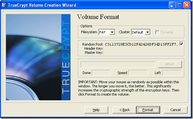Toggle the Random Pool display checkbox
Viewport: 193px width, 119px height.
[x=181, y=44]
